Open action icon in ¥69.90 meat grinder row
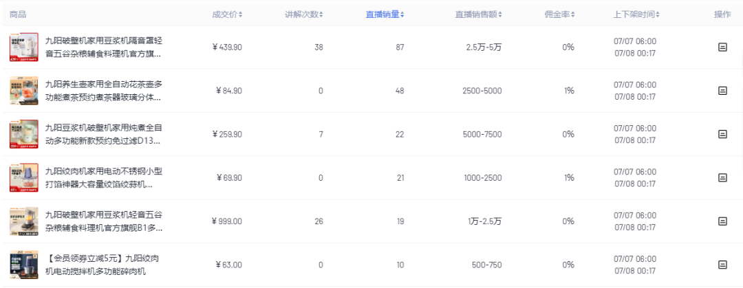Screen dimensions: 743x288 click(722, 177)
